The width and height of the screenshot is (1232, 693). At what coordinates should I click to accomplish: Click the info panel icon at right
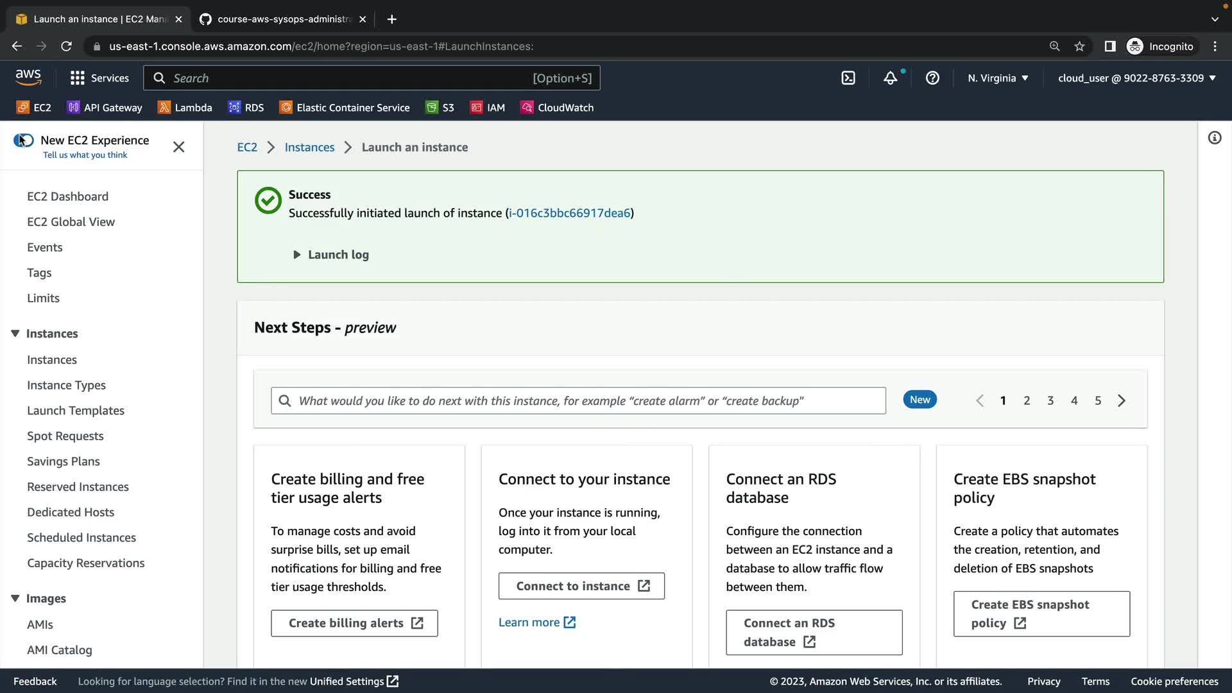[x=1214, y=138]
